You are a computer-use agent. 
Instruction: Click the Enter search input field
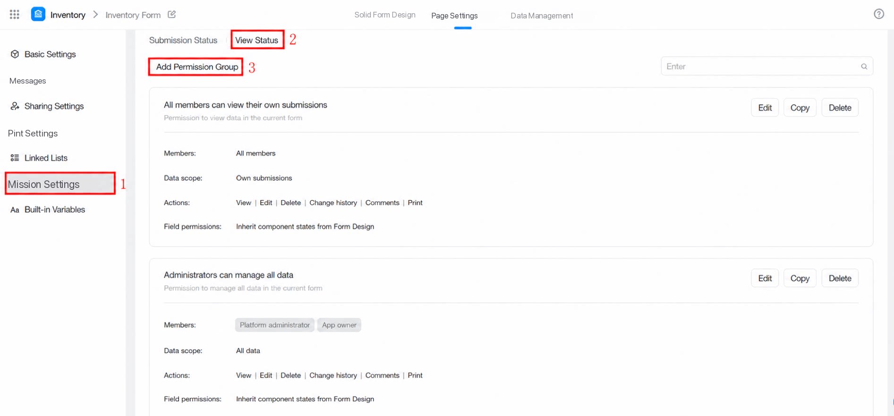coord(766,67)
